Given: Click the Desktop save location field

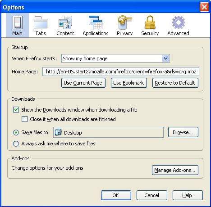Looking at the screenshot, I should tap(108, 132).
